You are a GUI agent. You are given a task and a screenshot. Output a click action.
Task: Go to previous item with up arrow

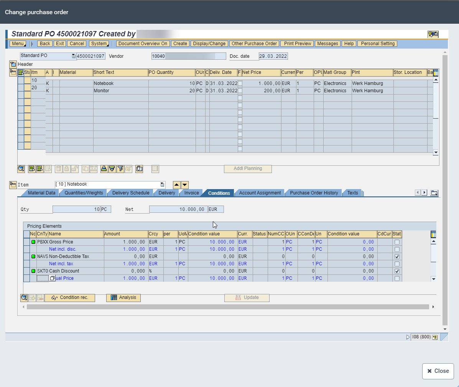176,185
